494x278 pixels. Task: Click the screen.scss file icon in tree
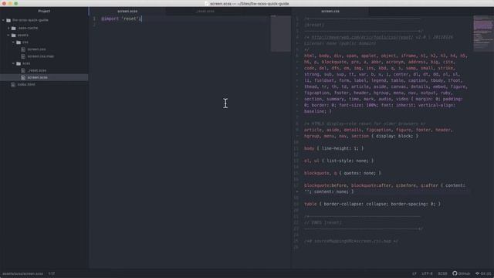click(23, 77)
